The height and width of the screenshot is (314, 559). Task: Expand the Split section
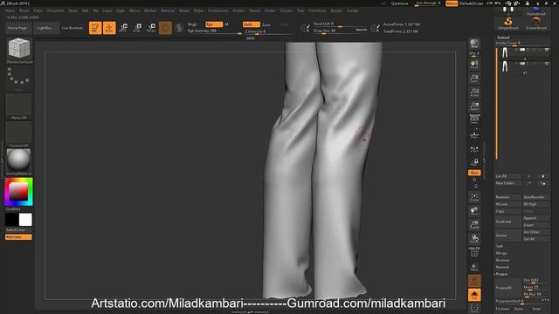point(500,246)
